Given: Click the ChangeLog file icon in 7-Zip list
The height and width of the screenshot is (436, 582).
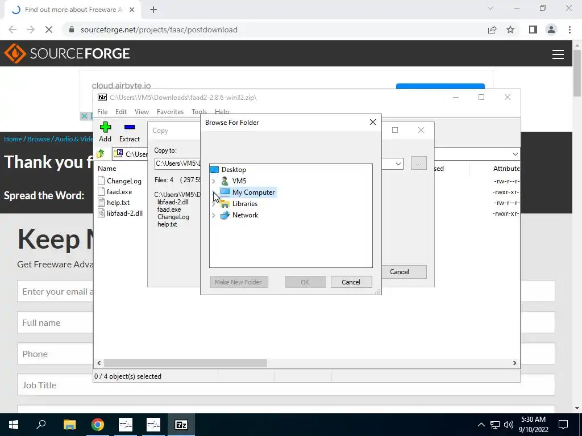Looking at the screenshot, I should click(x=101, y=181).
